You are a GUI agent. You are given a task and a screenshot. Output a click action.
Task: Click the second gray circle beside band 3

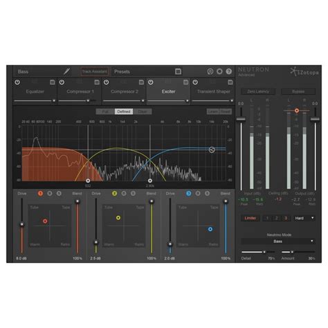pos(207,193)
